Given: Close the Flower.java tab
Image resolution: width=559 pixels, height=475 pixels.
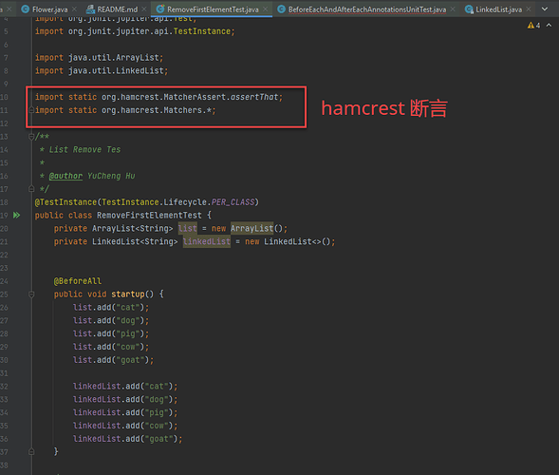Looking at the screenshot, I should pos(75,9).
